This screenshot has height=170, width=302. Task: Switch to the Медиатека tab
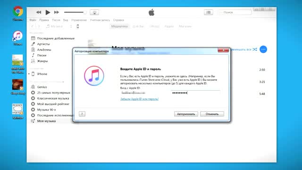point(119,26)
